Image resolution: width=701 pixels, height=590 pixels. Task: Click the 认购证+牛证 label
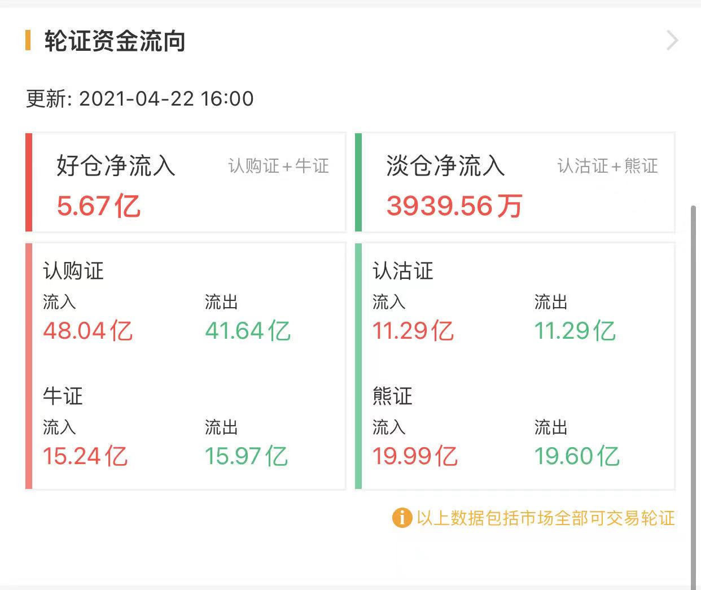pos(278,166)
